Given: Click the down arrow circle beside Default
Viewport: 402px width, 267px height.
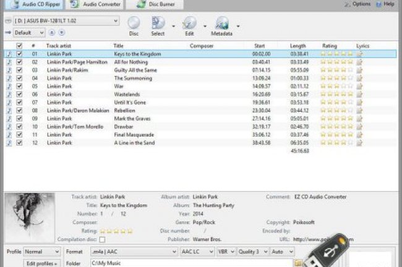Looking at the screenshot, I should tap(61, 33).
